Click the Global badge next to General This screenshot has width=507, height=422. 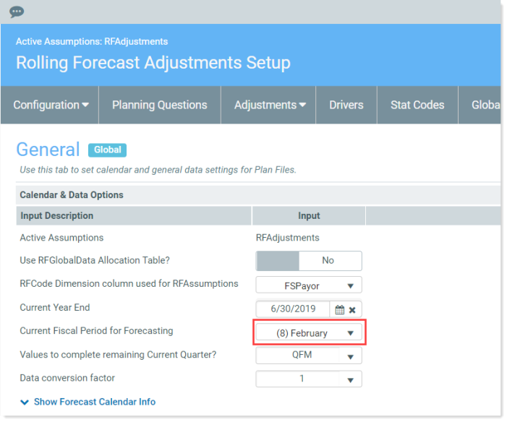pyautogui.click(x=107, y=150)
